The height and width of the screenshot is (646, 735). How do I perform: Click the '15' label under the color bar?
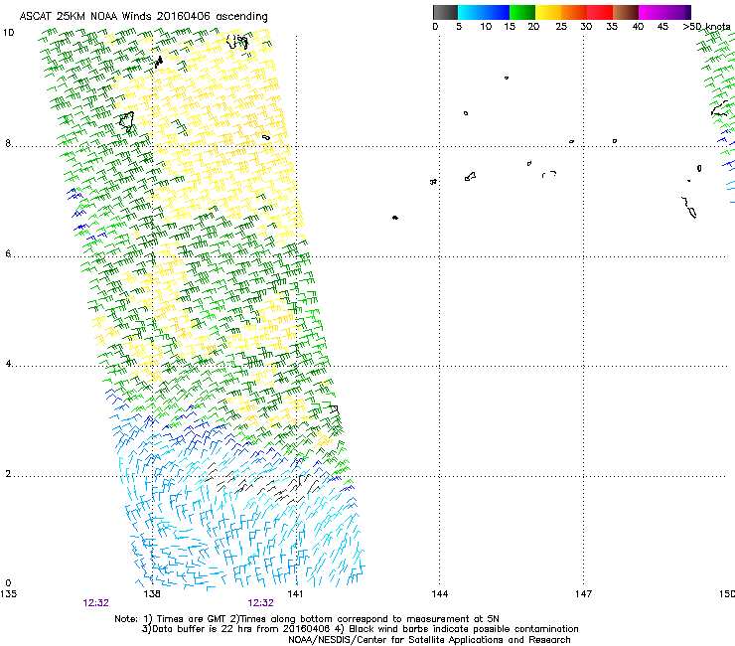pyautogui.click(x=510, y=27)
